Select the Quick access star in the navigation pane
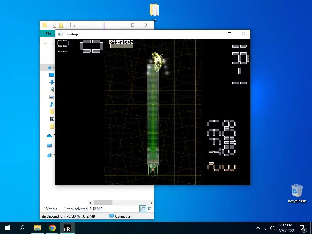Screen dimensions: 312x234 pos(50,68)
